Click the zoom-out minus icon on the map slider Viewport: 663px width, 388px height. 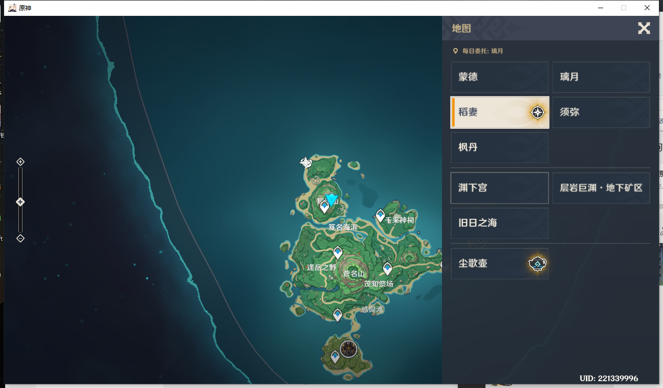point(20,238)
